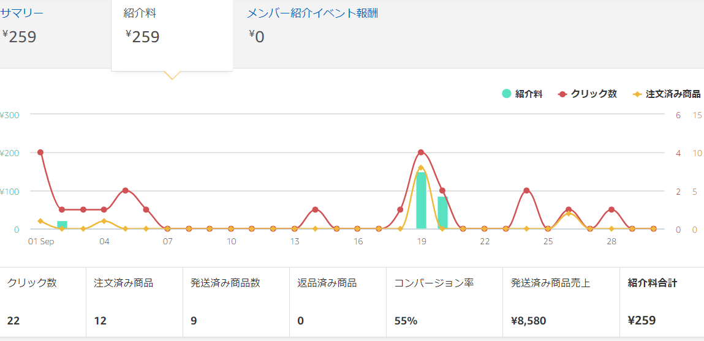Switch to メンバー紹介イベント報酬 tab
The image size is (704, 341).
(312, 13)
